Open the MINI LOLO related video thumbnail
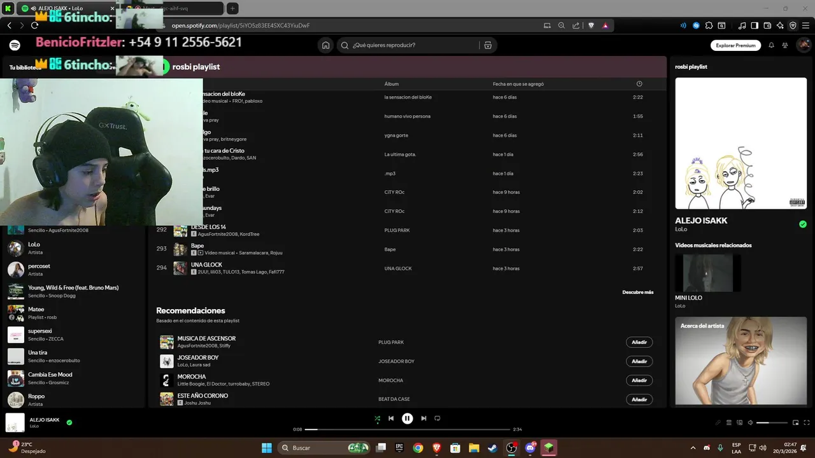This screenshot has width=815, height=458. coord(708,273)
